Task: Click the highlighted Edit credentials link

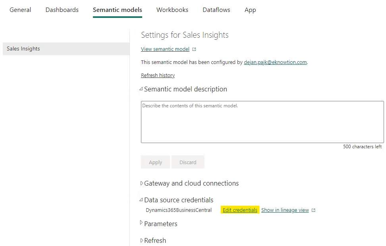Action: (240, 210)
